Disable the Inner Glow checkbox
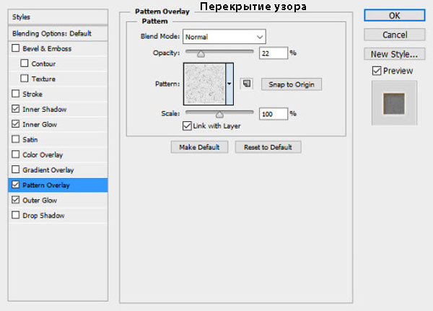This screenshot has width=433, height=311. pos(15,124)
